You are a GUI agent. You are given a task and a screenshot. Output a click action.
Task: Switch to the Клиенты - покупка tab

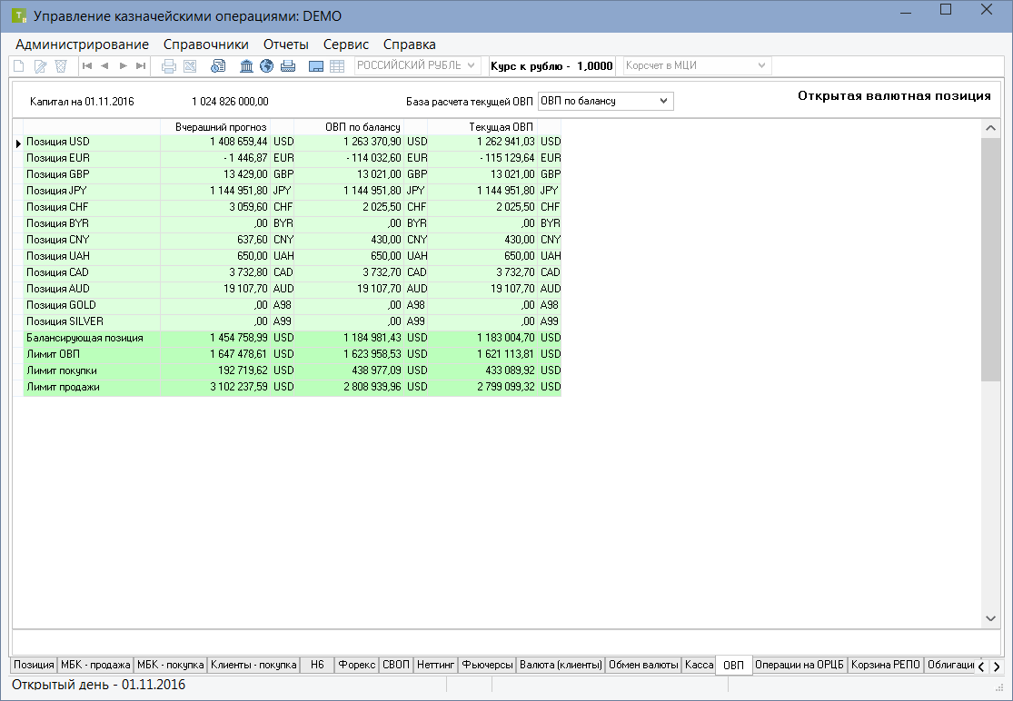[x=253, y=665]
